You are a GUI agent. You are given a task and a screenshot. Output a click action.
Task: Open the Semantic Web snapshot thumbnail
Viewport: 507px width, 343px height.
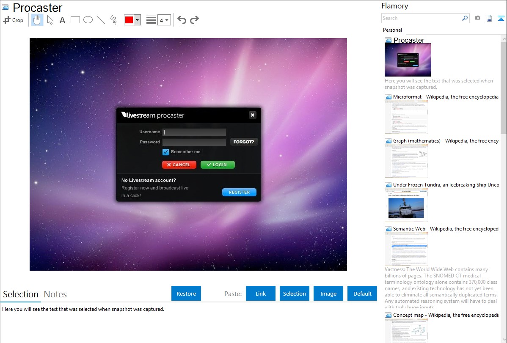point(406,249)
